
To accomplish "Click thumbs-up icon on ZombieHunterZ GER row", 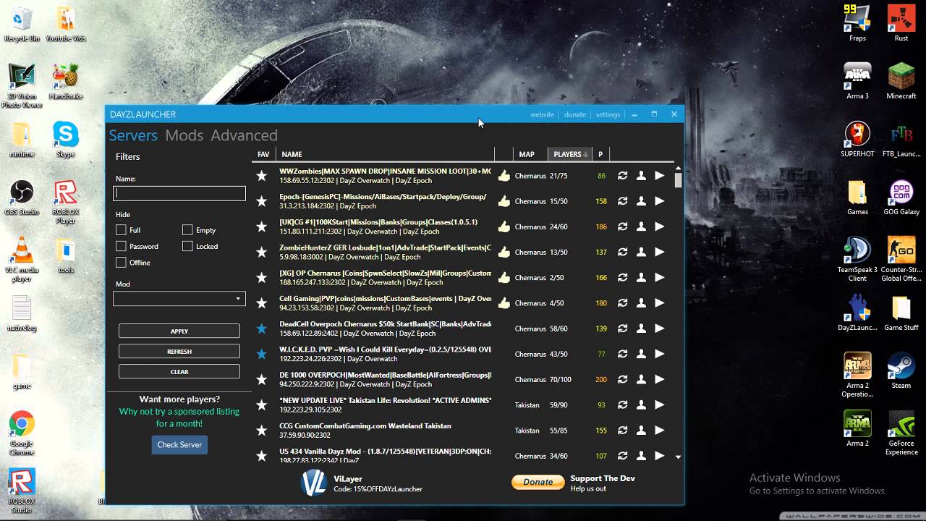I will [x=504, y=252].
